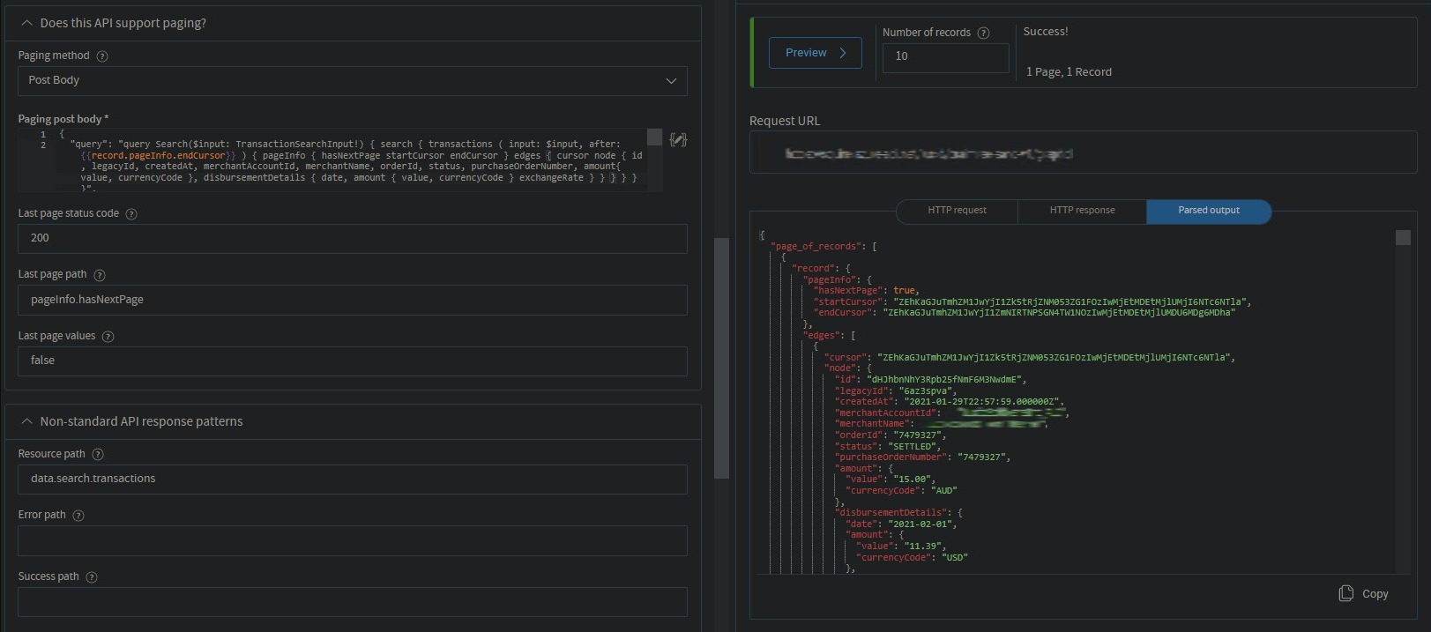This screenshot has height=632, width=1431.
Task: Collapse the 'Does this API support paging?' section
Action: tap(27, 23)
